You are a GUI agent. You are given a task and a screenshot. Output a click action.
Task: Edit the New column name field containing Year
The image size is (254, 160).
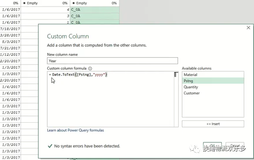[x=112, y=61]
